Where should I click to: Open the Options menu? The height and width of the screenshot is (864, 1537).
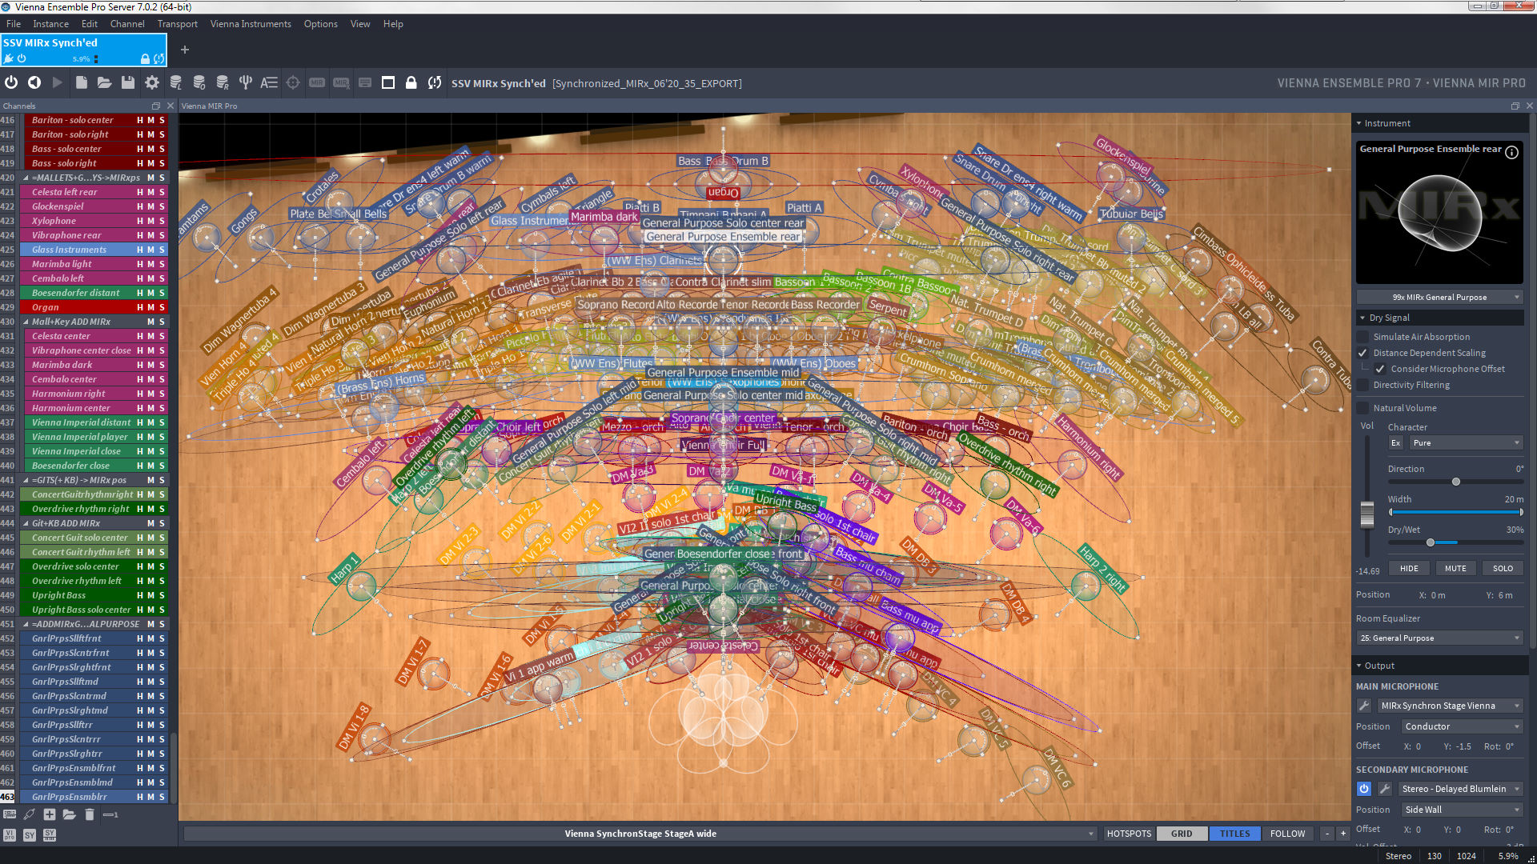click(x=320, y=24)
